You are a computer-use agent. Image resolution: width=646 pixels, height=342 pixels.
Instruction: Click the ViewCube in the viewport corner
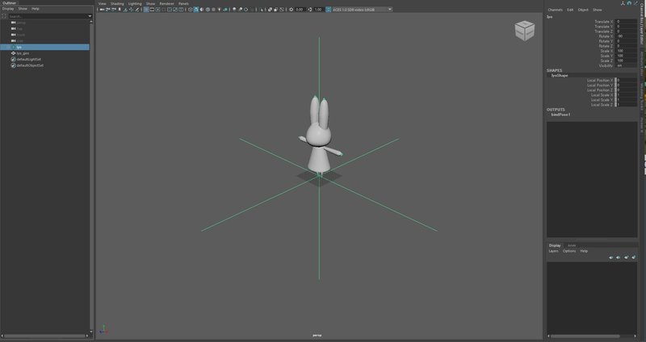coord(524,31)
